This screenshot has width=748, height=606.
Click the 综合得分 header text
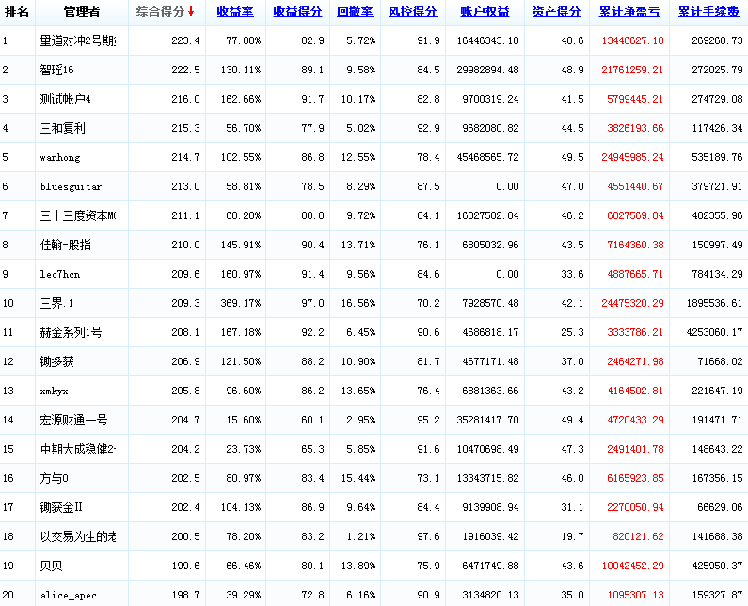coord(159,12)
